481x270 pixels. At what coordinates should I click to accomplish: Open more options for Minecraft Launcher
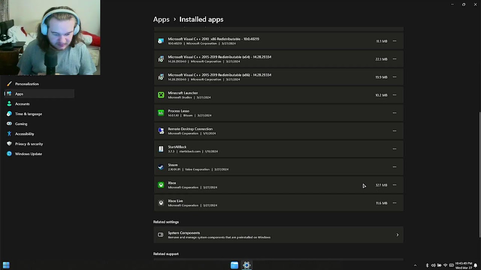coord(394,95)
